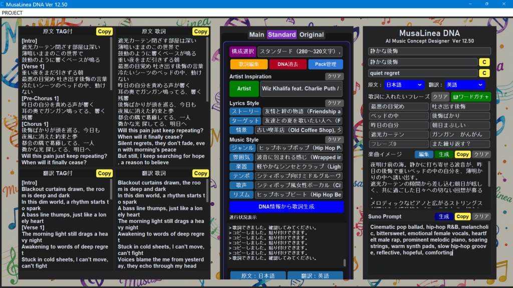Clear the 楽曲イメージ text

coord(481,154)
